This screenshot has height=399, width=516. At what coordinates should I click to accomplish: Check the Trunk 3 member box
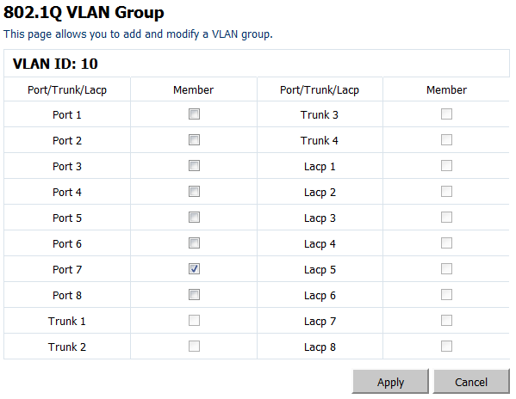point(446,114)
